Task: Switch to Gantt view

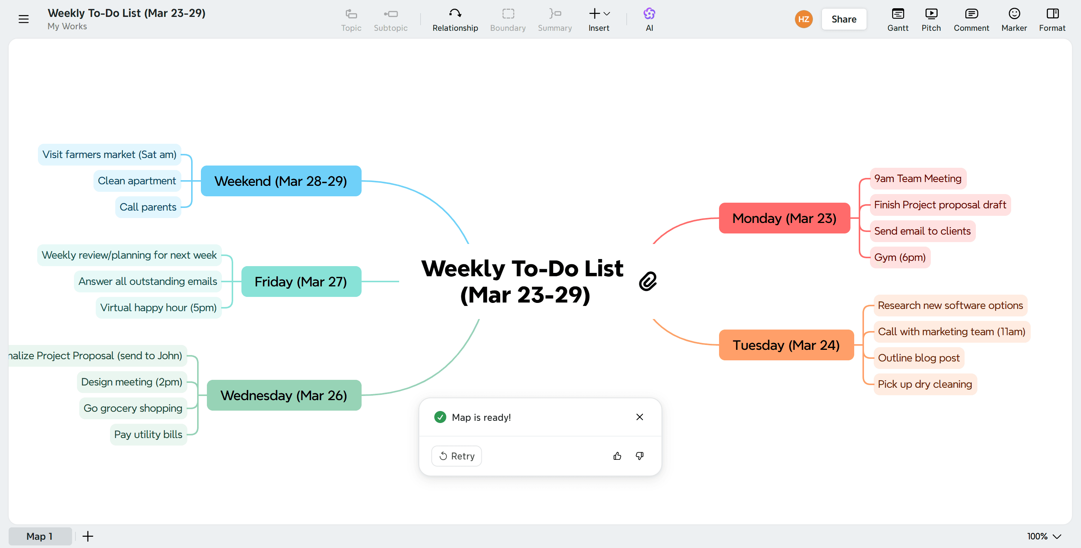Action: click(x=898, y=19)
